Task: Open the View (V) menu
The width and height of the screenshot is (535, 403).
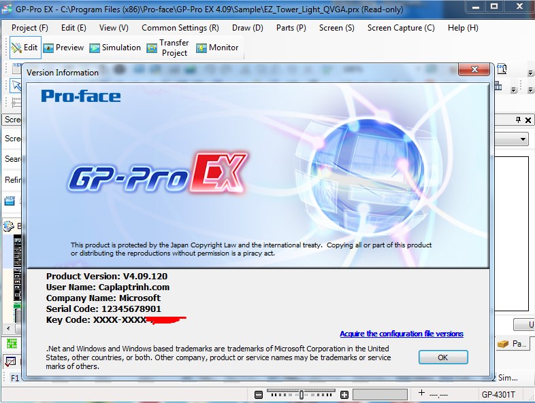Action: pyautogui.click(x=114, y=28)
